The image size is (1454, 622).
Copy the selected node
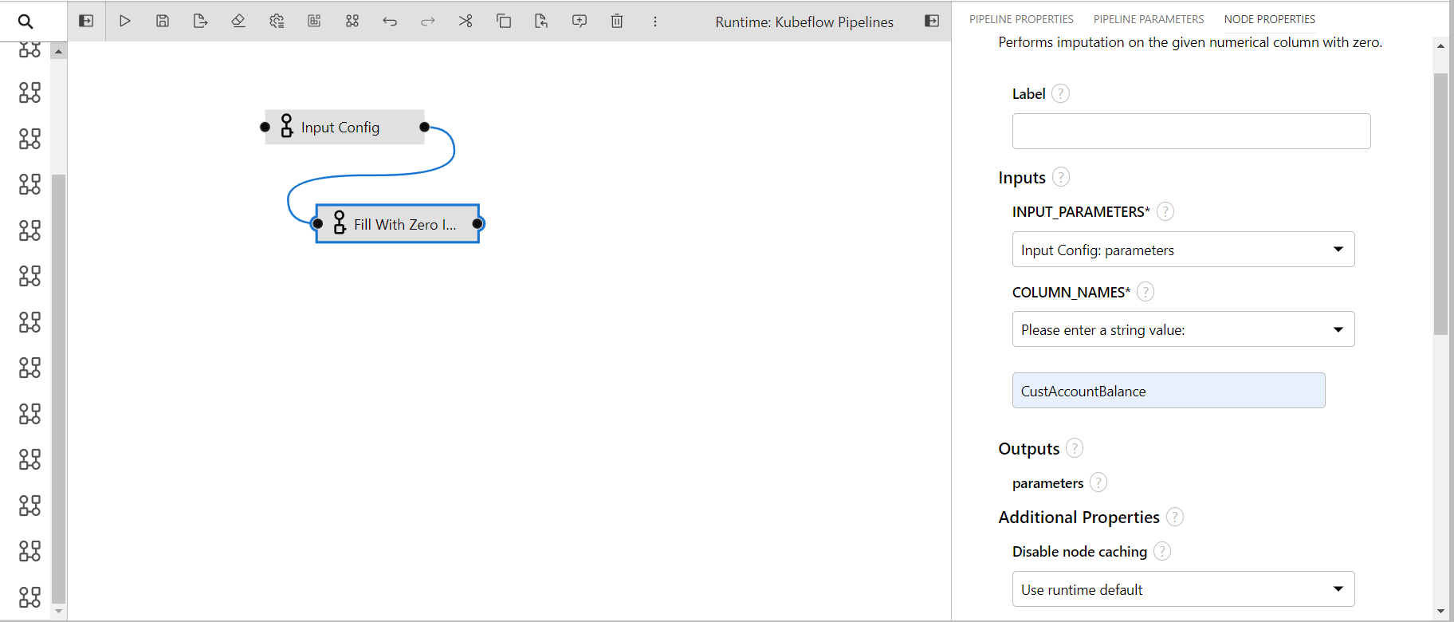click(504, 22)
